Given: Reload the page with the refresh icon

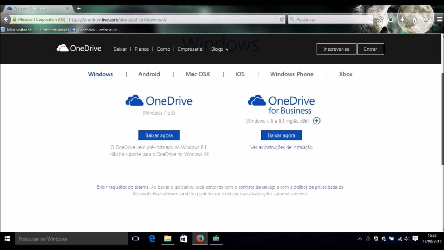Looking at the screenshot, I should pos(282,19).
